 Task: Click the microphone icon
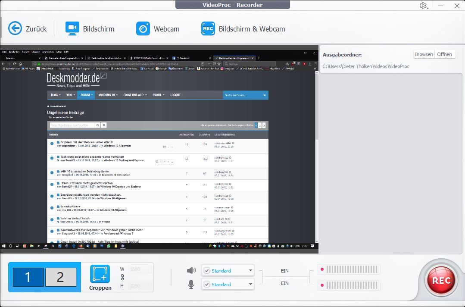(x=191, y=285)
